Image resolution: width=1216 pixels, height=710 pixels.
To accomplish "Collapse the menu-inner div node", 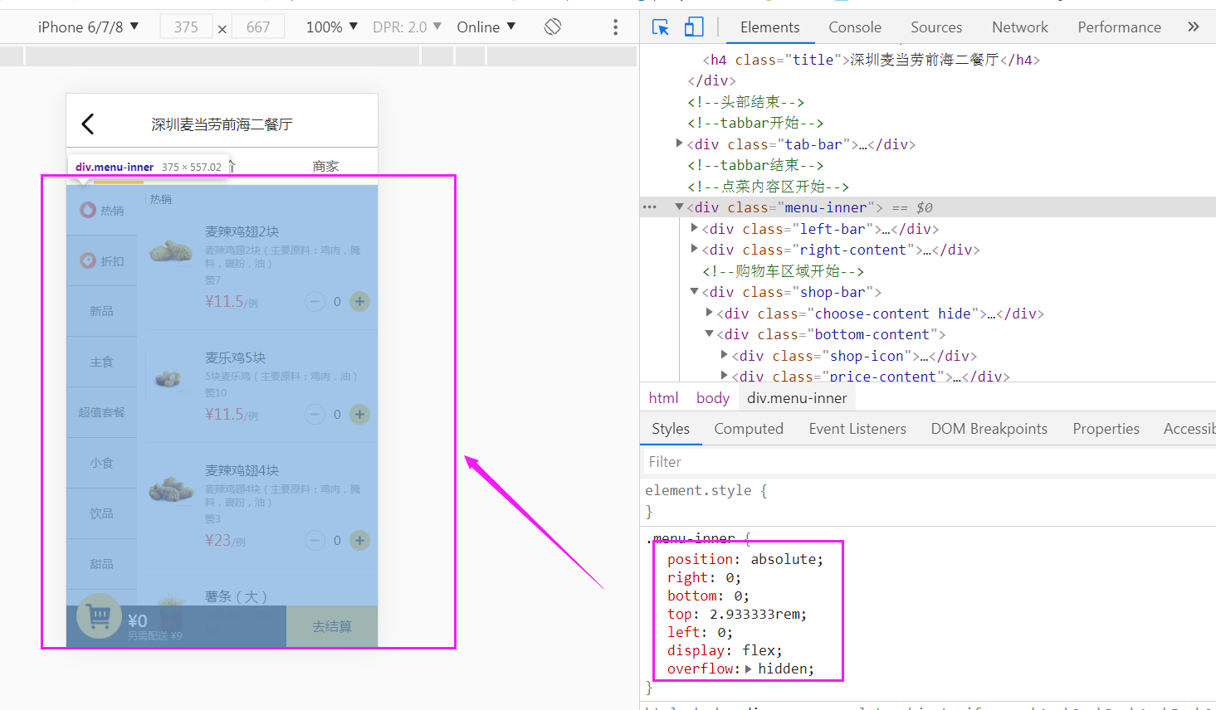I will pos(680,207).
